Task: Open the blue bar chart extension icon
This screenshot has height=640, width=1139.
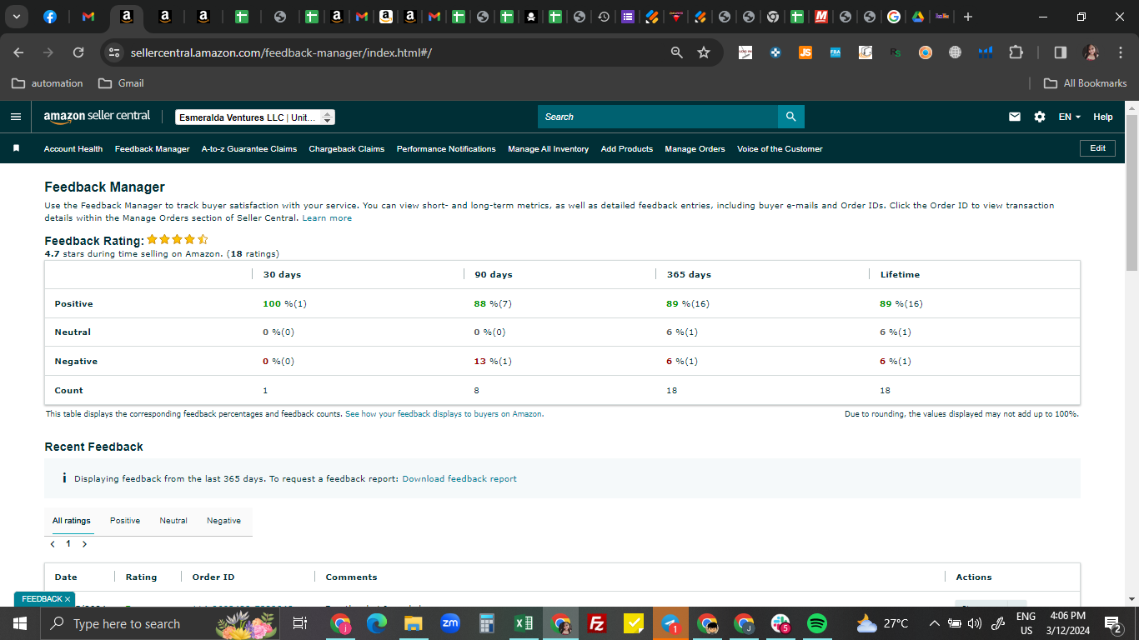Action: (x=985, y=52)
